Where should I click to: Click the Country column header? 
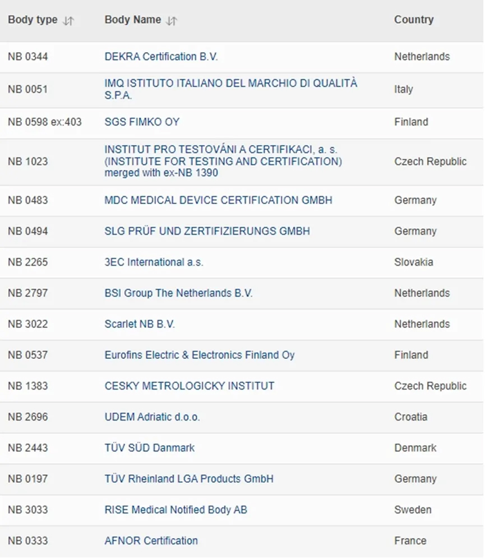coord(414,20)
